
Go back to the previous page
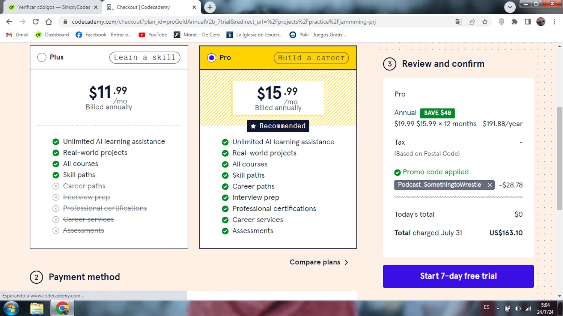[9, 22]
